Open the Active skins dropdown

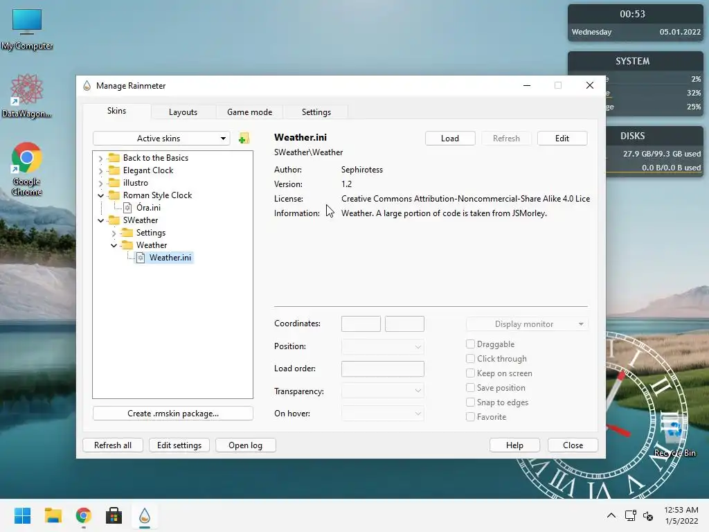(161, 139)
